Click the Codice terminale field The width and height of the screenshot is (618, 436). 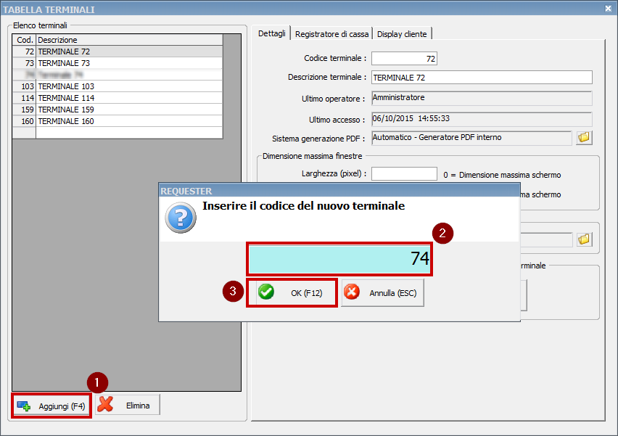(x=404, y=58)
